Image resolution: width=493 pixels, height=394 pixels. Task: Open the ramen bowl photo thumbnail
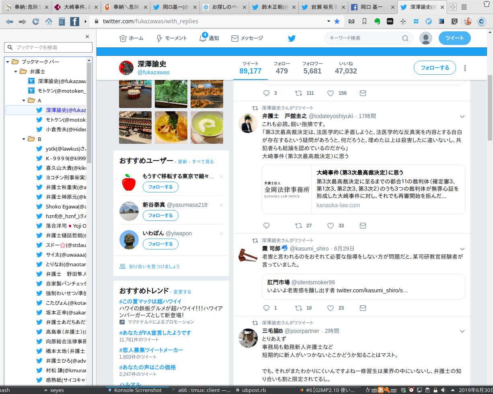[x=171, y=127]
